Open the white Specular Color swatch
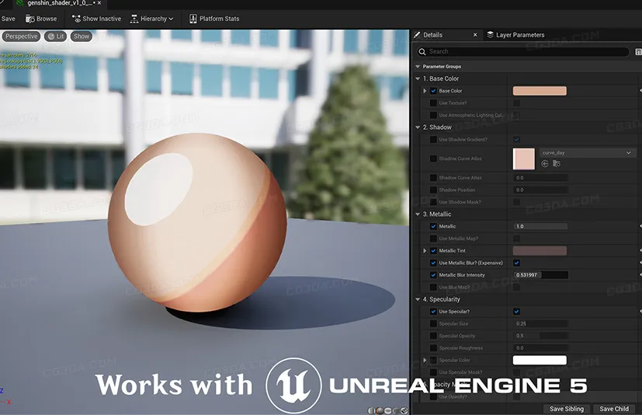Viewport: 642px width, 415px height. point(540,361)
